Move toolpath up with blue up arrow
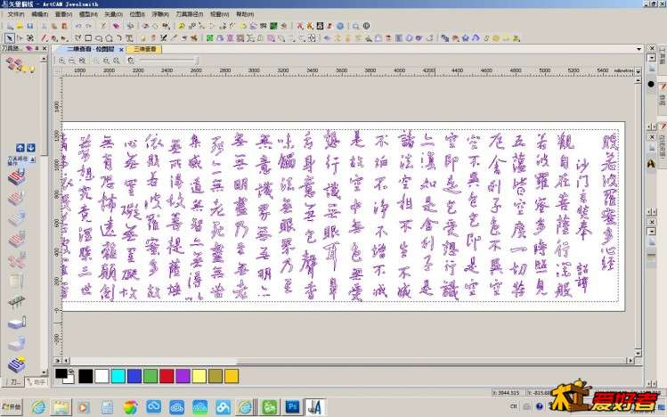 click(20, 148)
